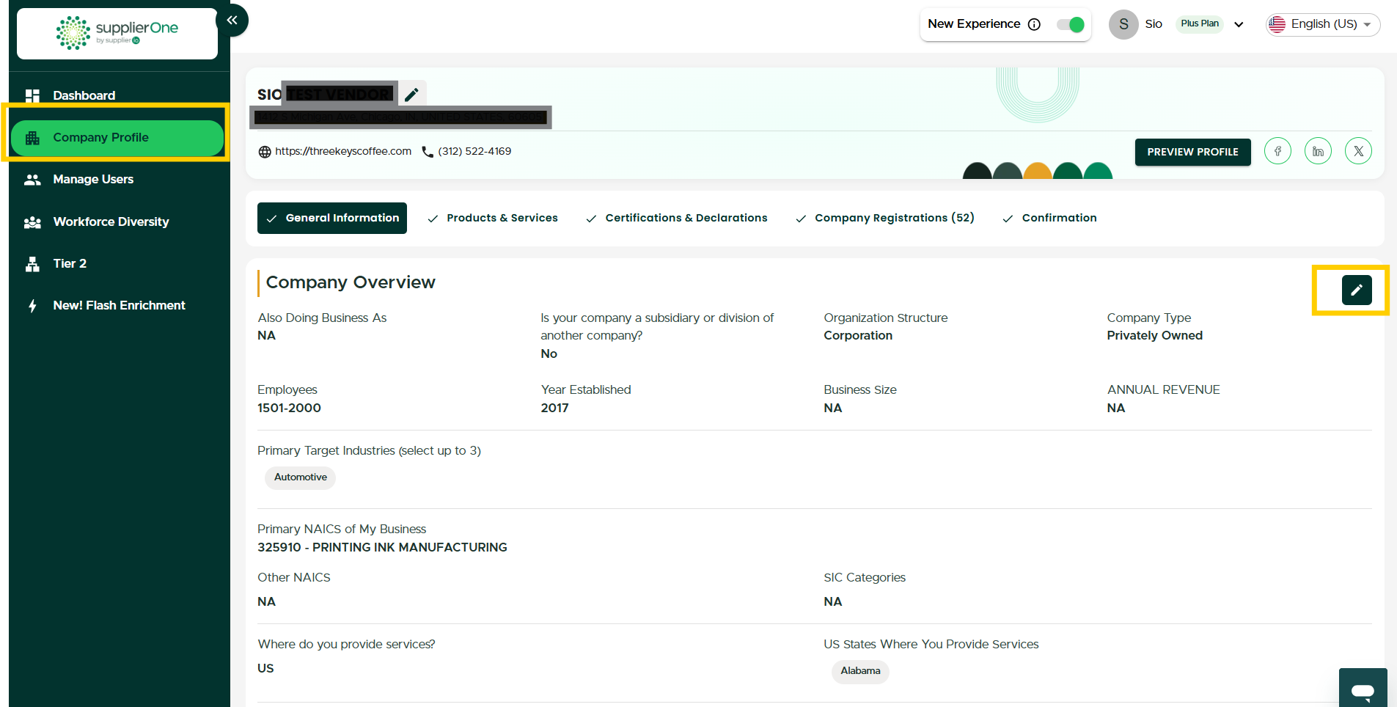Click the supplierOne logo

click(117, 33)
